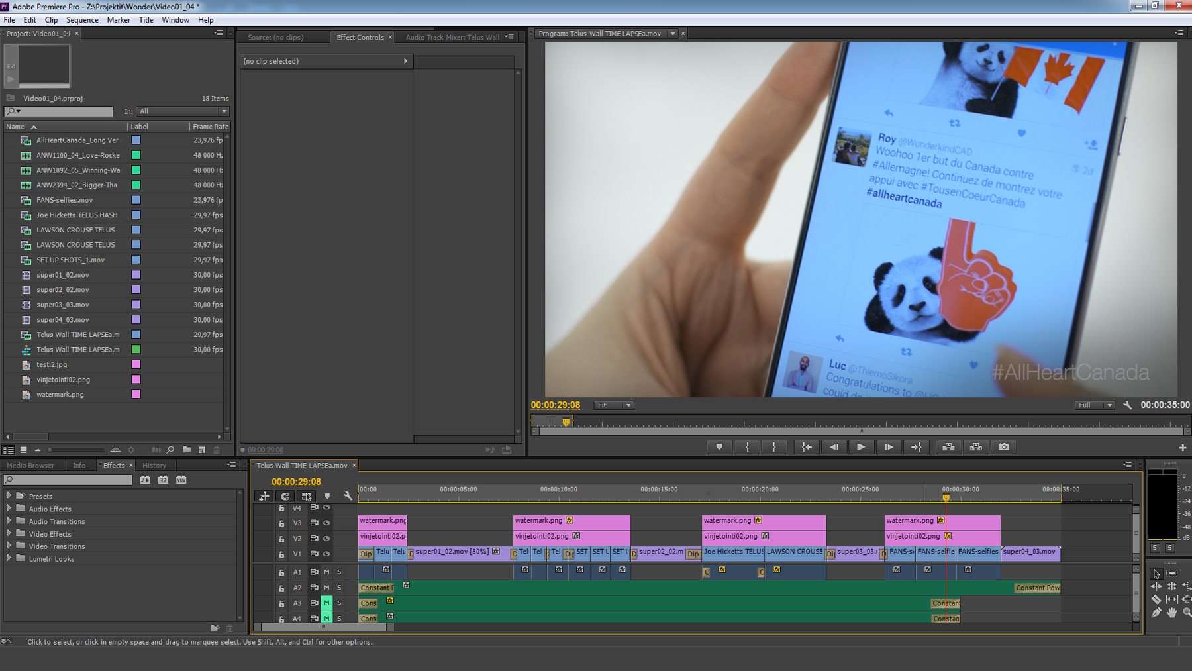Screen dimensions: 1192x671
Task: Hide video track V1 output
Action: pos(326,554)
